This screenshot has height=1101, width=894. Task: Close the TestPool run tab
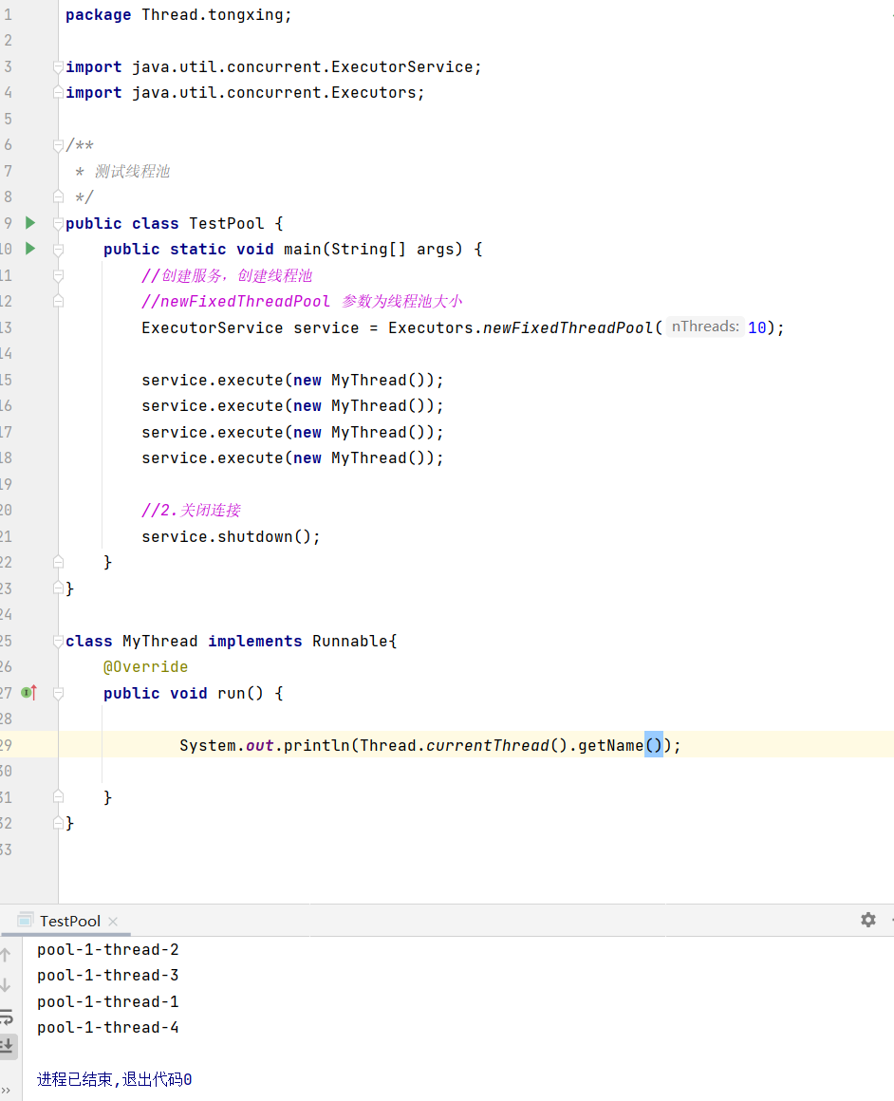coord(113,922)
